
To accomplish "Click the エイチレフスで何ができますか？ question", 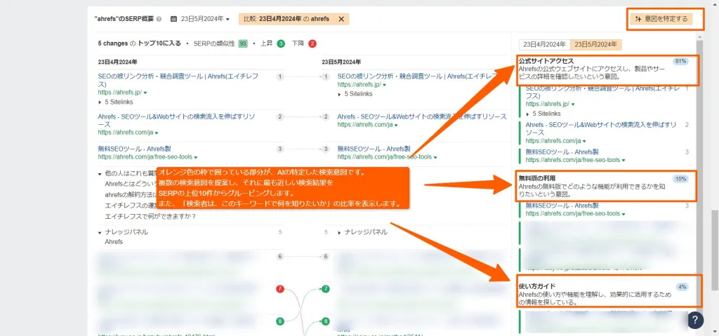I will pos(150,217).
